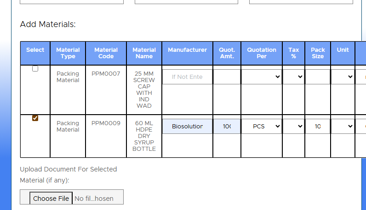Click the Quotation Per column header
The width and height of the screenshot is (366, 210).
click(x=262, y=53)
